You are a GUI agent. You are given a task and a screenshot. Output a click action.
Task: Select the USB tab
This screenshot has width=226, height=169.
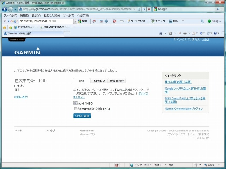coord(82,81)
